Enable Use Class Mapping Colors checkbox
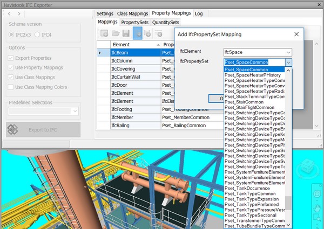Image resolution: width=324 pixels, height=229 pixels. [12, 87]
